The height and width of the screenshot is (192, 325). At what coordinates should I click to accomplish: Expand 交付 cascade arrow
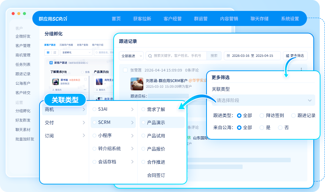[x=84, y=122]
